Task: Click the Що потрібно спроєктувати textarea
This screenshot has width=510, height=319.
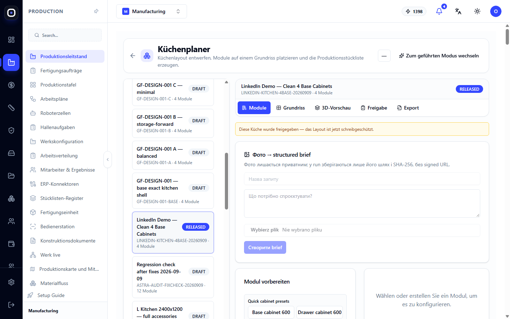Action: point(362,203)
